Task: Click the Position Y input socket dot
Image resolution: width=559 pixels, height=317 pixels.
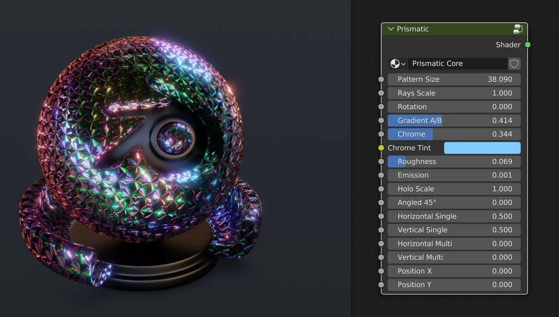Action: (x=380, y=284)
